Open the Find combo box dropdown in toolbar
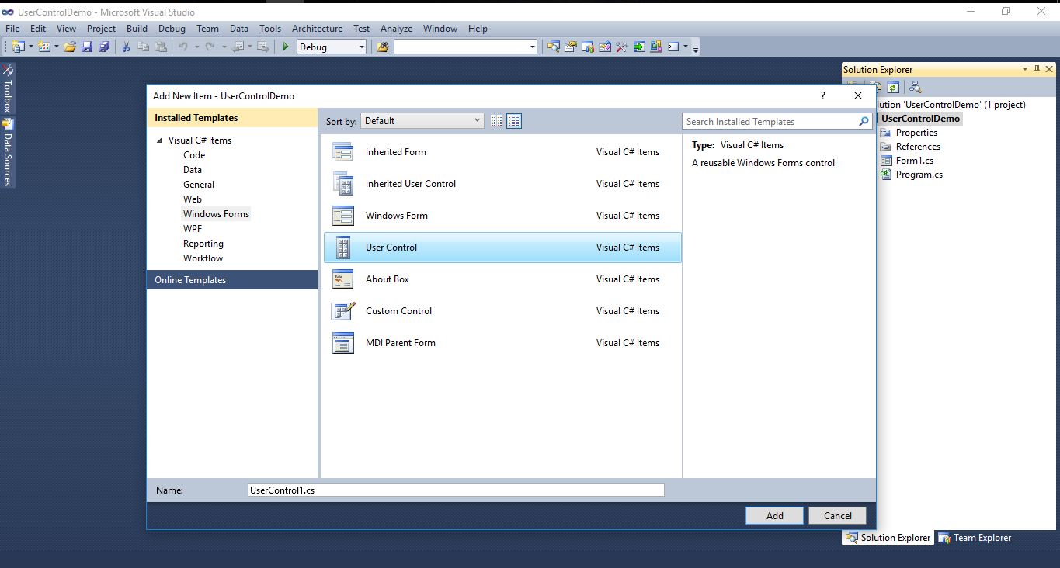The width and height of the screenshot is (1060, 568). point(532,47)
